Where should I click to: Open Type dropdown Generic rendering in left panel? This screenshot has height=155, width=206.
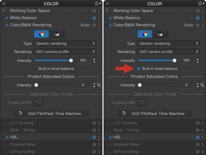point(65,43)
